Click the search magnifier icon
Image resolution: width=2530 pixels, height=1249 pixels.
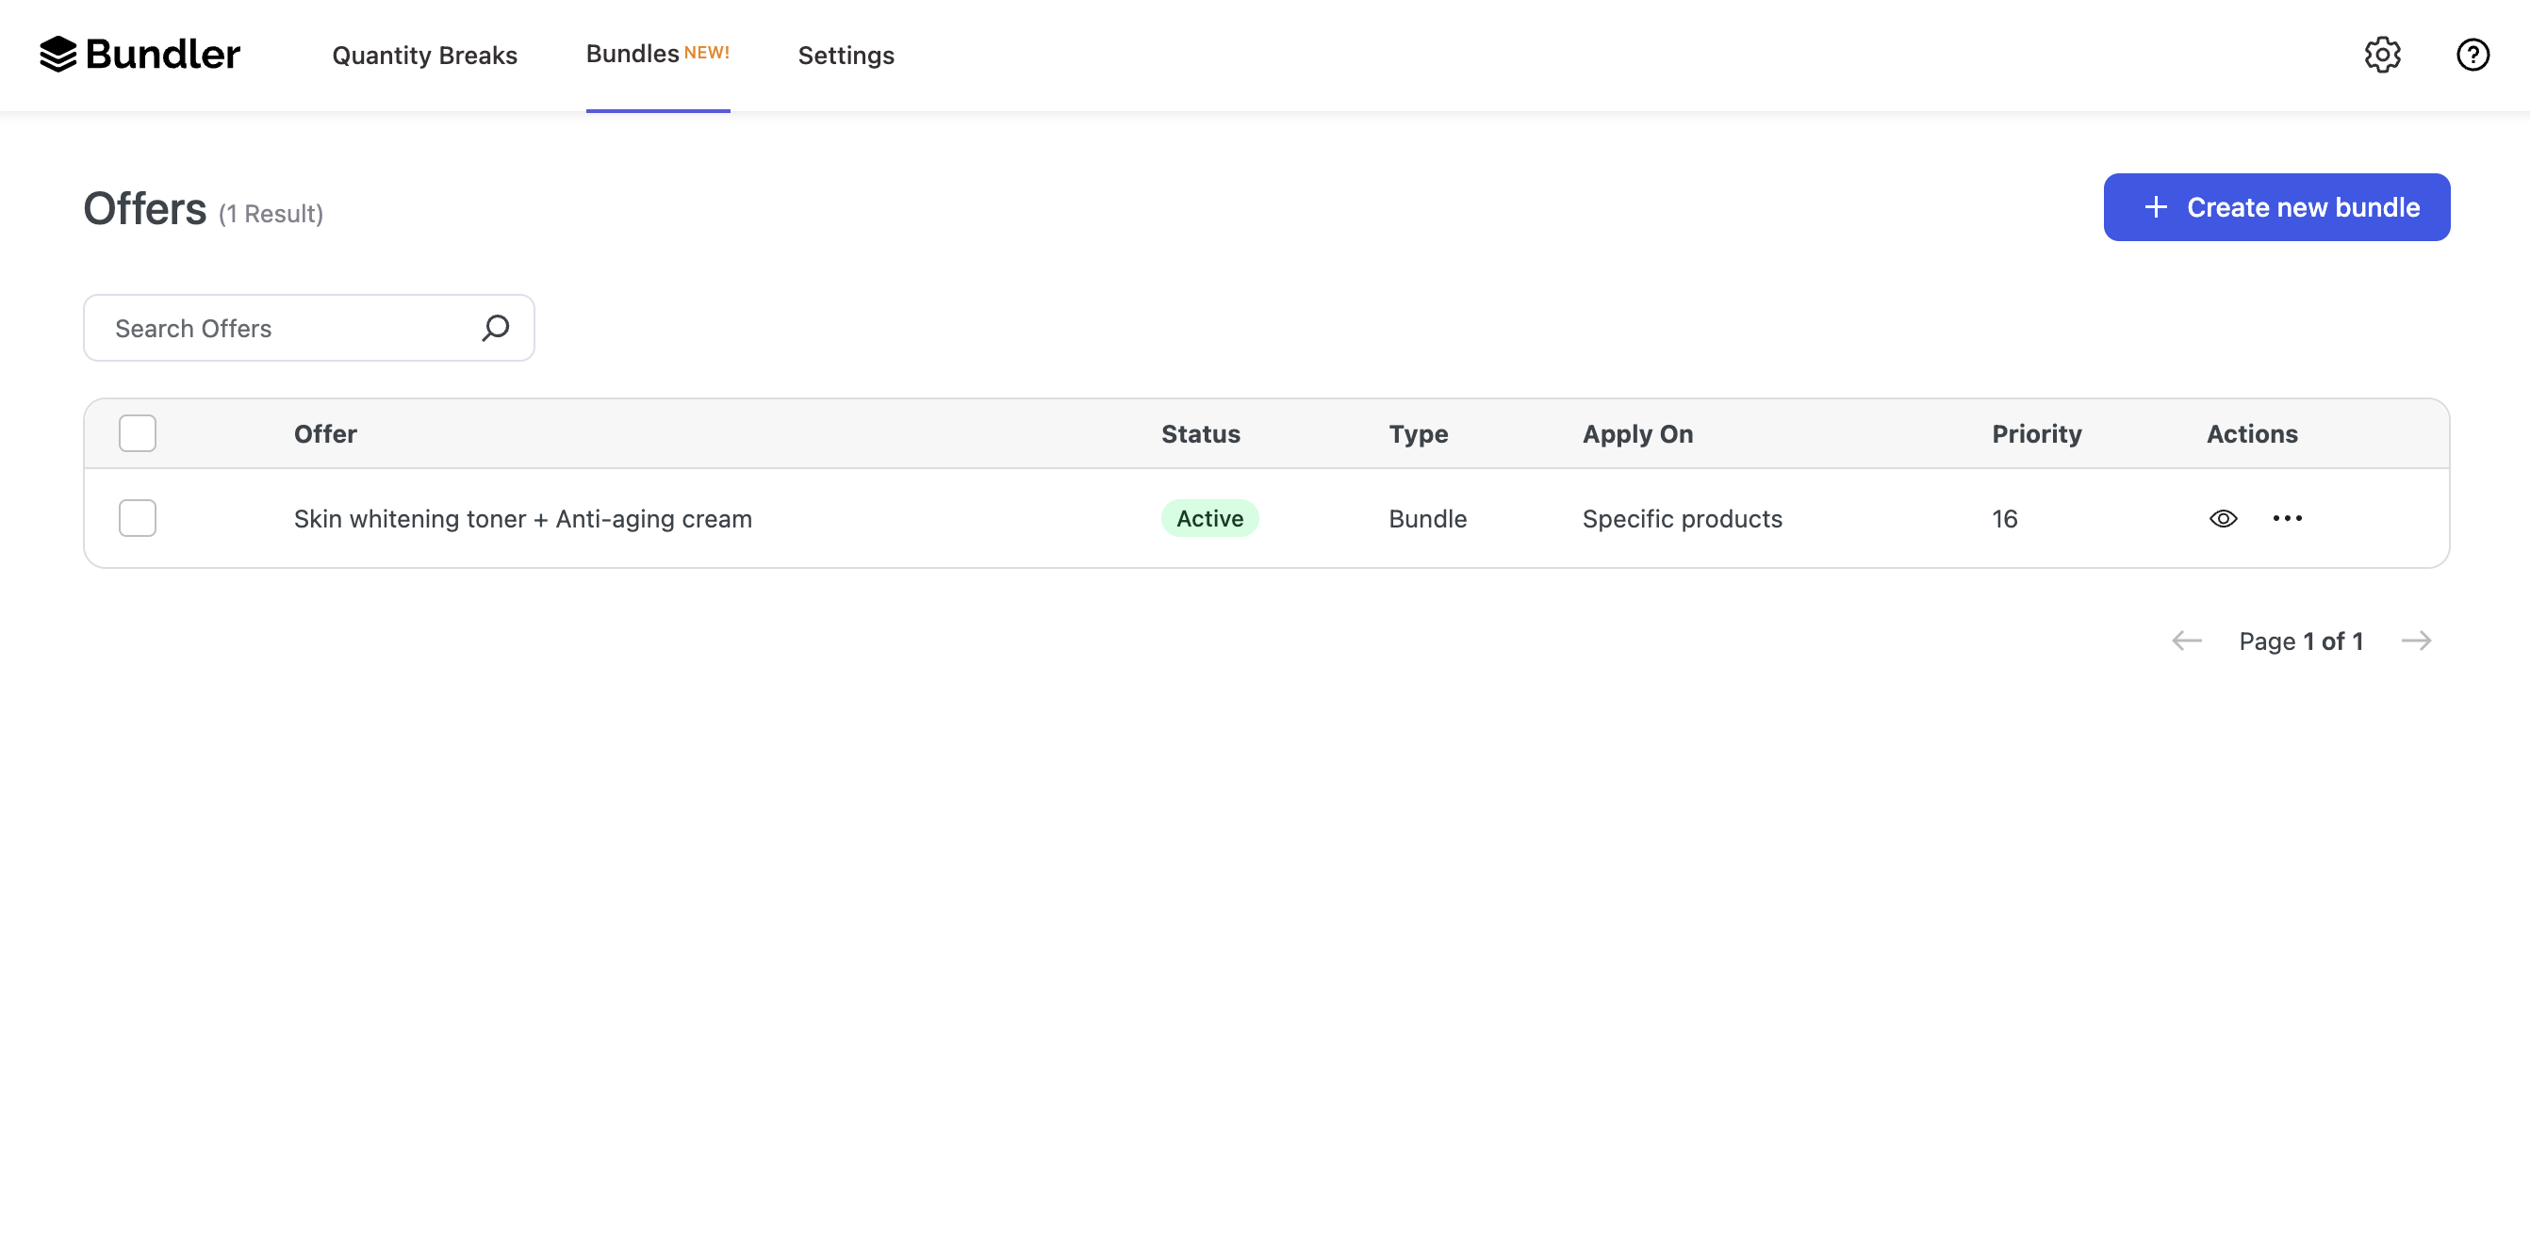coord(496,327)
